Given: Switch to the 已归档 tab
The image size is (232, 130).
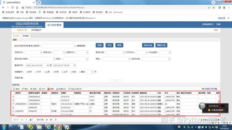Looking at the screenshot, I should tap(25, 36).
